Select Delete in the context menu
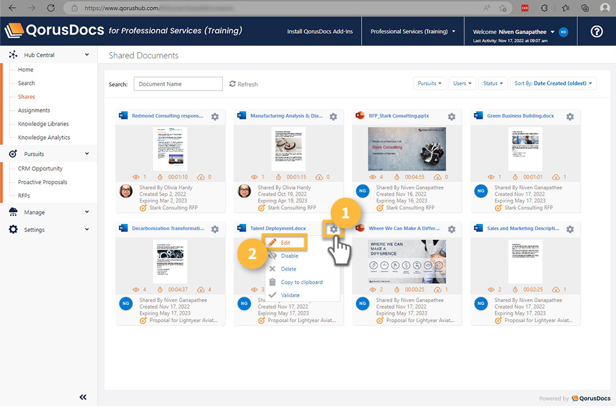The height and width of the screenshot is (408, 616). (x=288, y=269)
